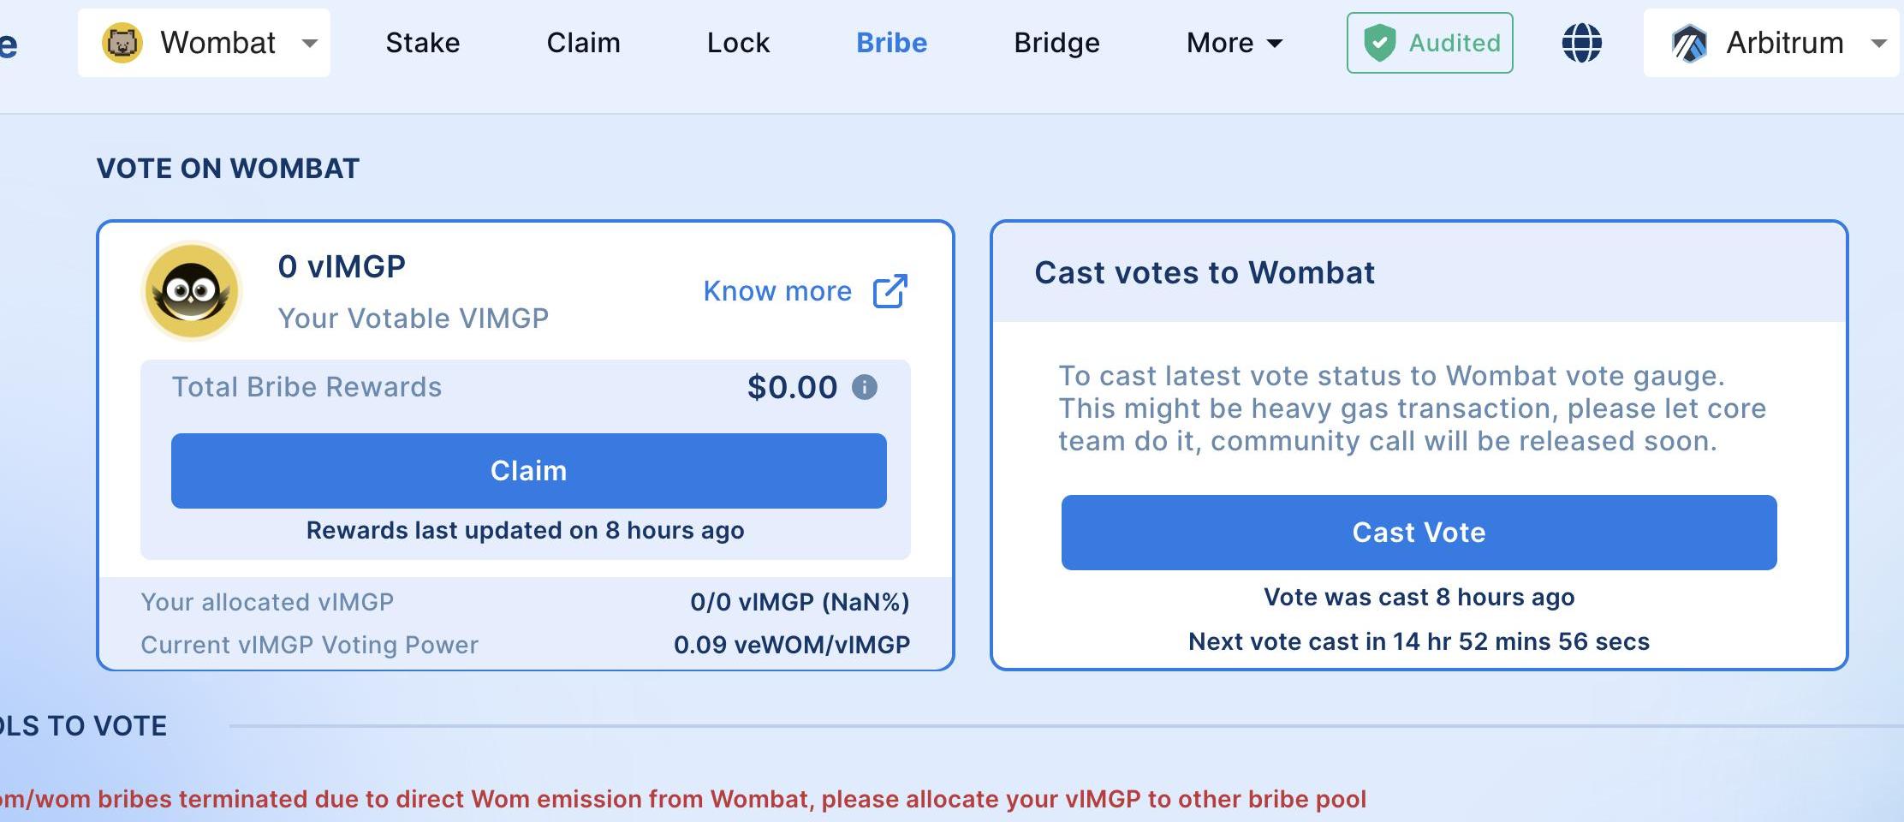Go to the Stake tab
Screen dimensions: 1904x822
coord(422,43)
